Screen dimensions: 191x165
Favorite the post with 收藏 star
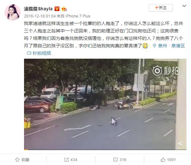tap(22, 159)
